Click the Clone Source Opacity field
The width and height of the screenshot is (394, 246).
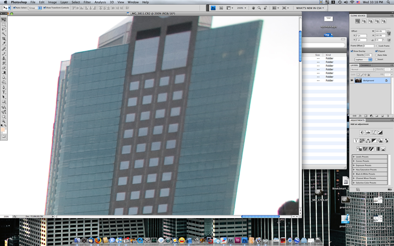pyautogui.click(x=368, y=55)
